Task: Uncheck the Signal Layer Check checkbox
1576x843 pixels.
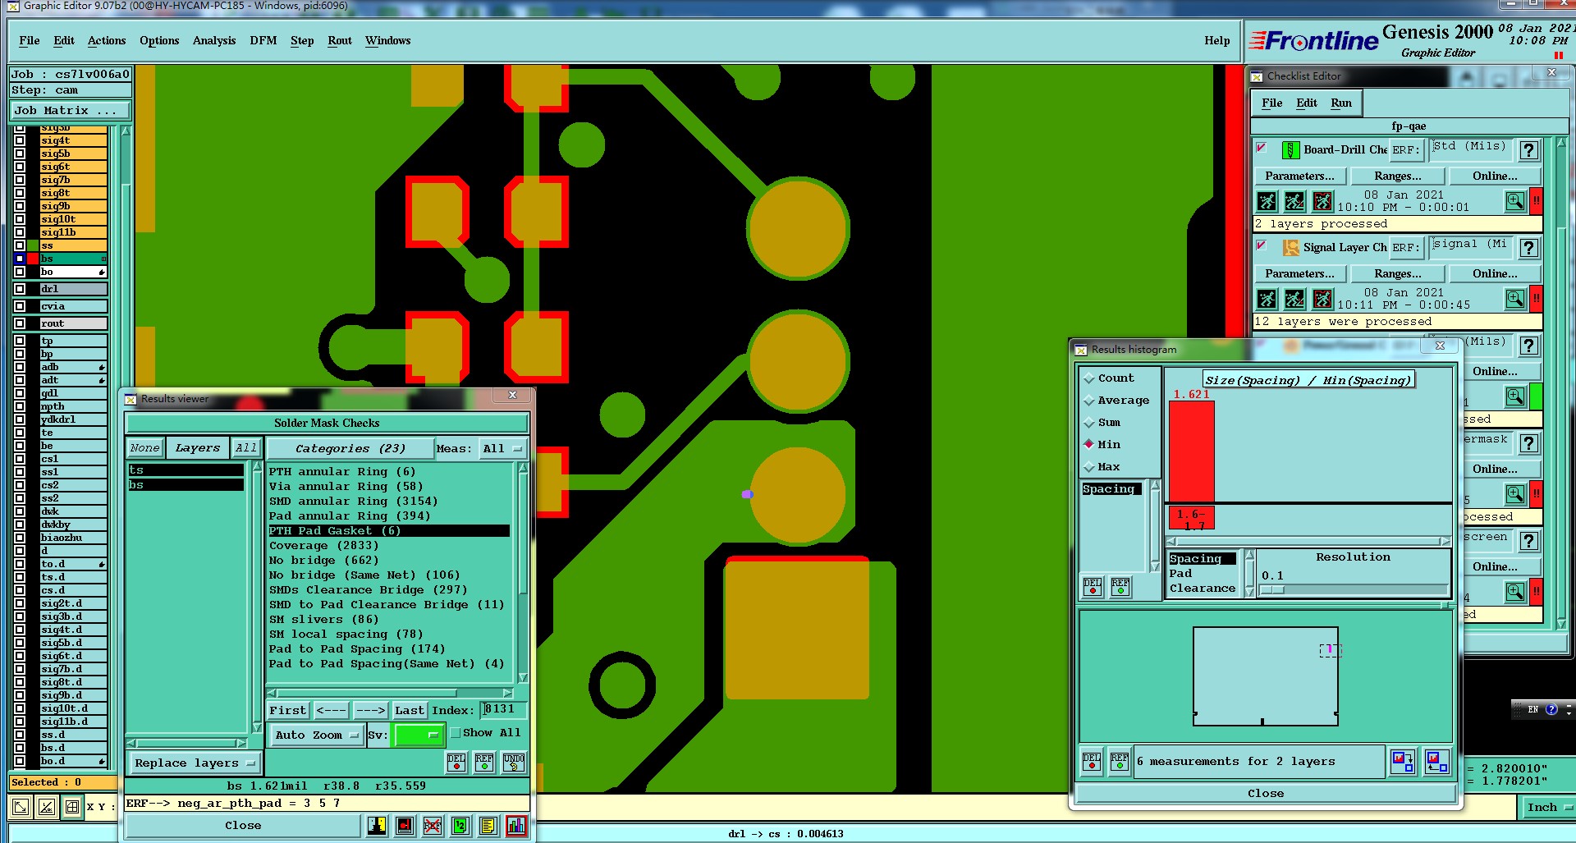Action: [x=1262, y=245]
